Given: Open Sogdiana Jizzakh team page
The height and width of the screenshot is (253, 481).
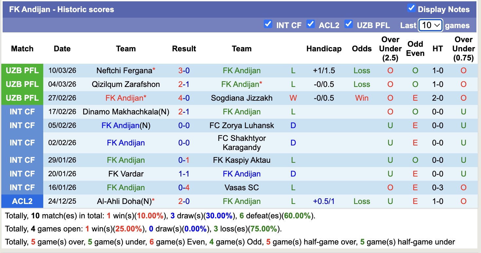Looking at the screenshot, I should pyautogui.click(x=241, y=98).
